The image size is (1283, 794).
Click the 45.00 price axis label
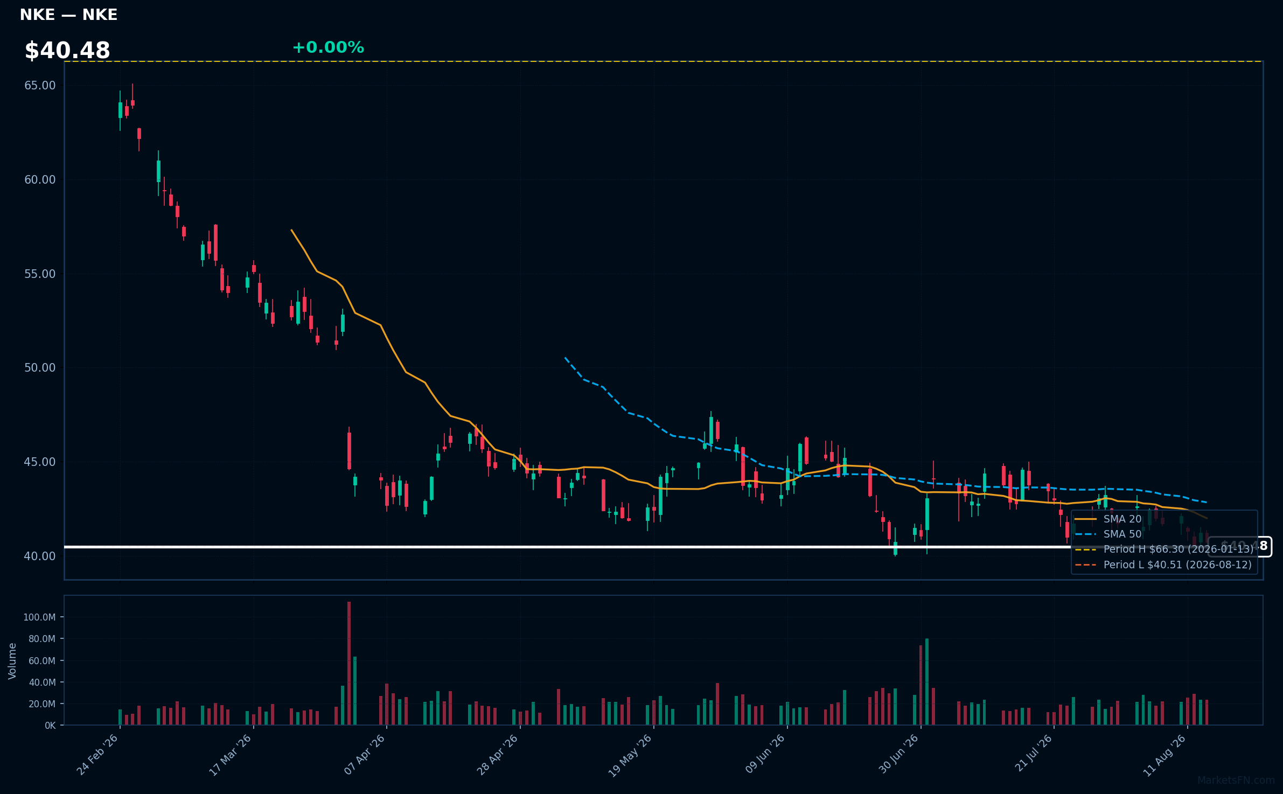(x=40, y=462)
